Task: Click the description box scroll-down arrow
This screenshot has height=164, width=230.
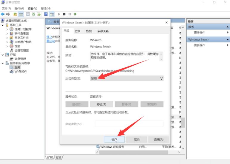Action: tap(161, 59)
